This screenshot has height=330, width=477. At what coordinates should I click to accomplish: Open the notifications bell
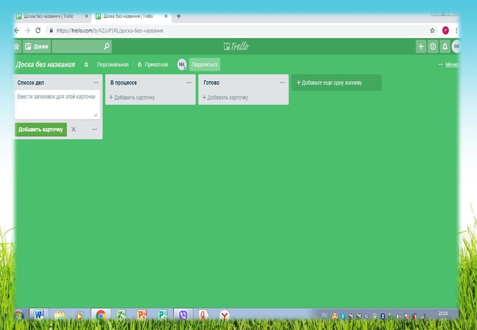click(x=444, y=46)
